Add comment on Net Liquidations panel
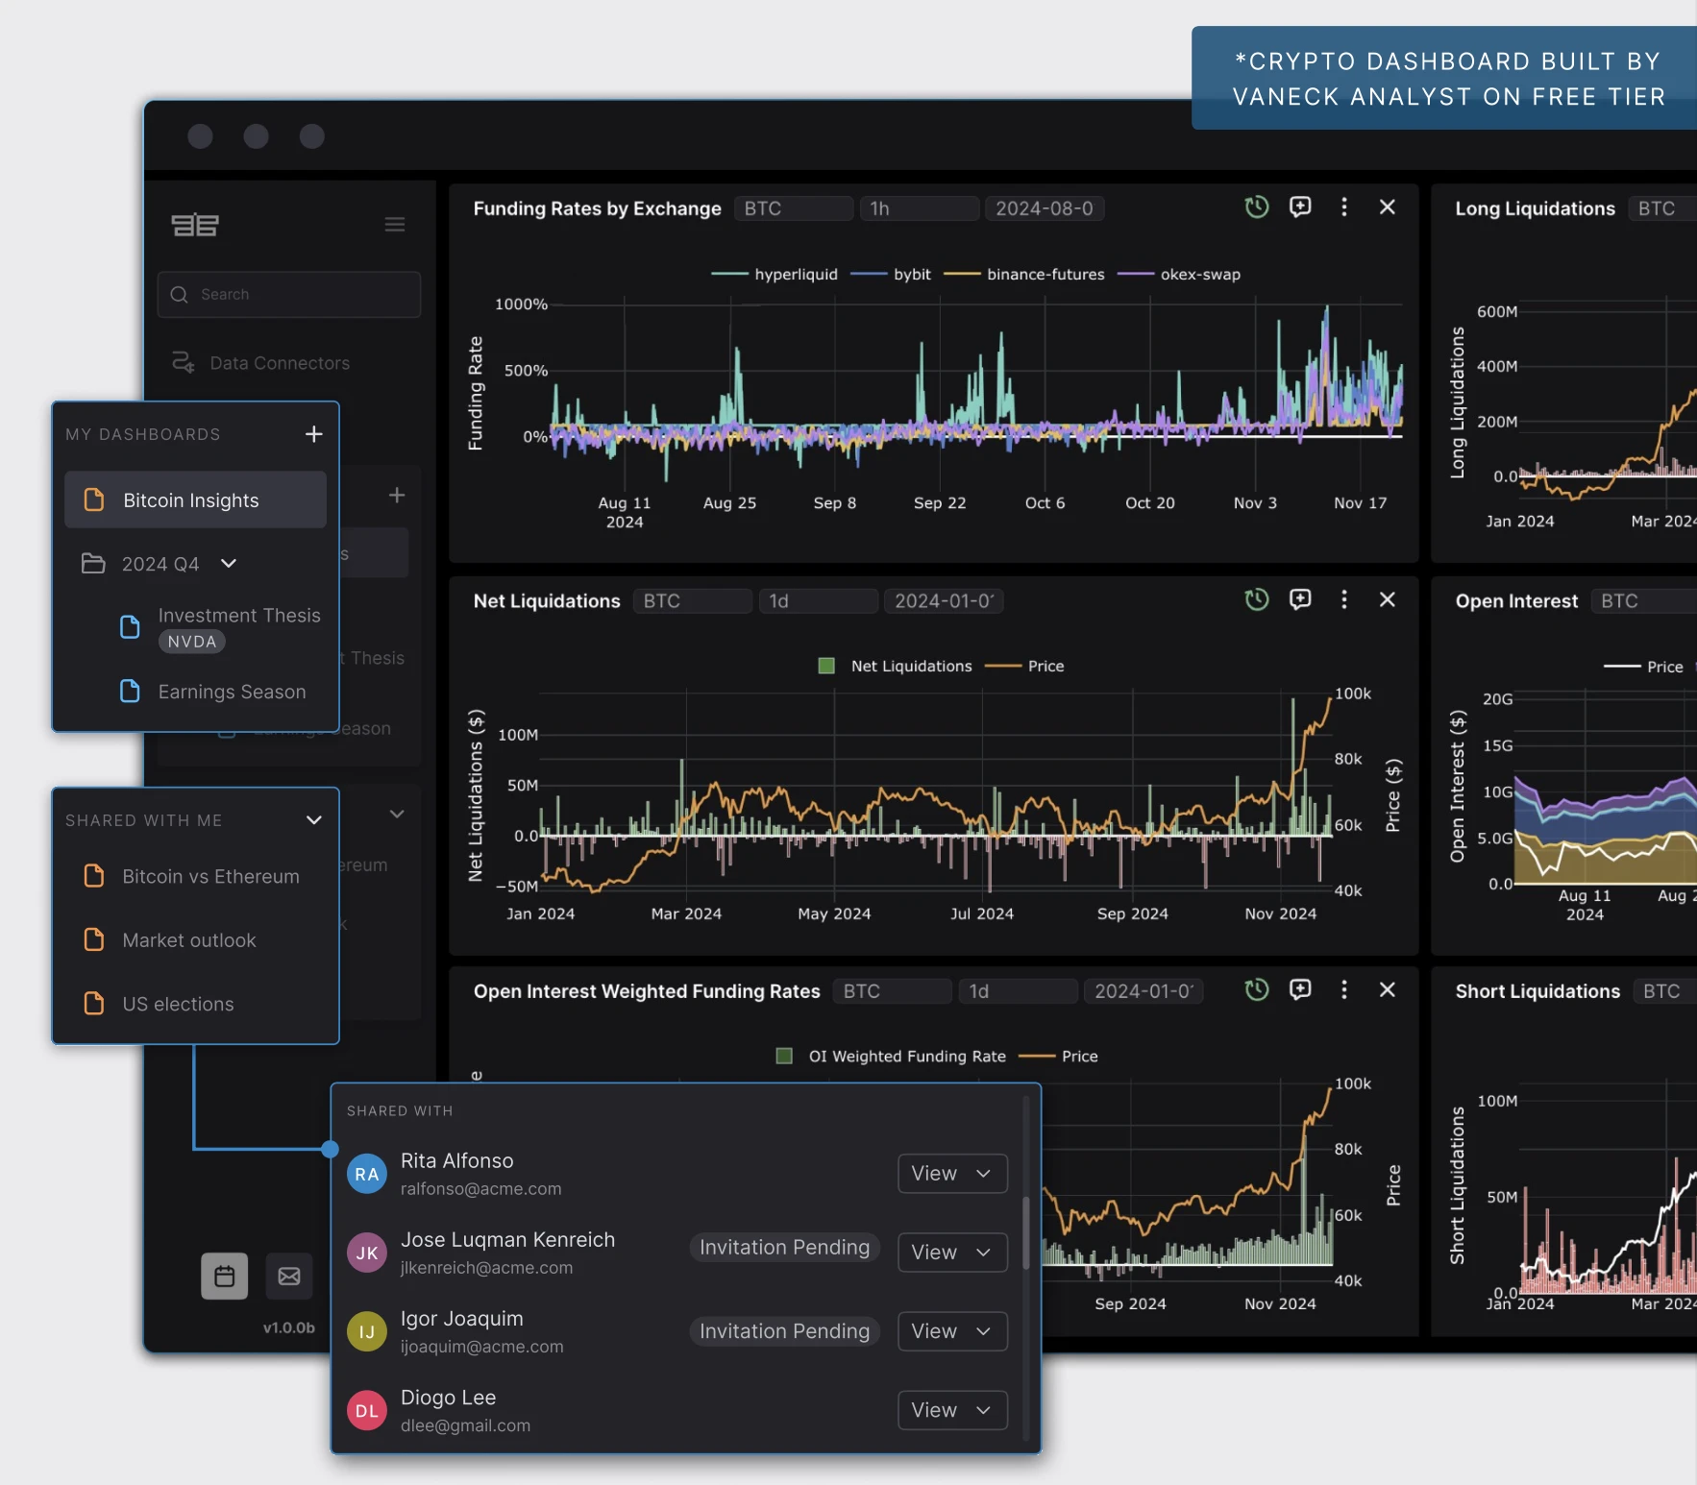 1300,599
